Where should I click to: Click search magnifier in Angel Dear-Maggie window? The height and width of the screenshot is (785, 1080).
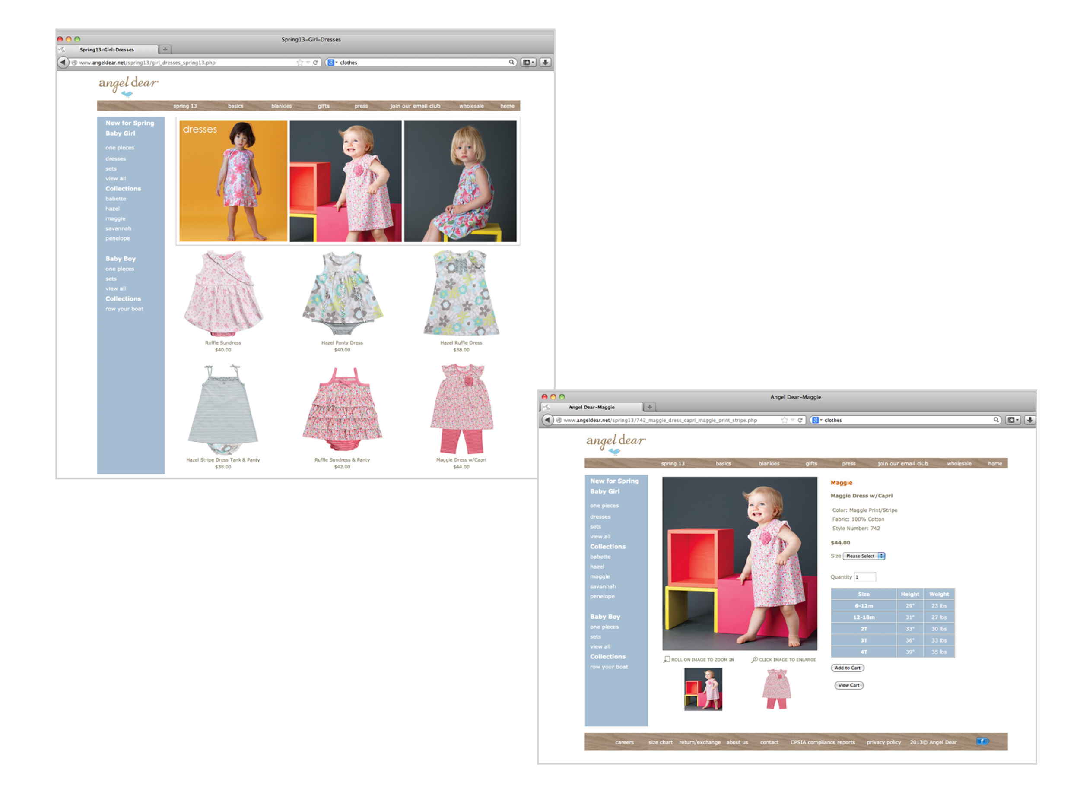pos(996,420)
